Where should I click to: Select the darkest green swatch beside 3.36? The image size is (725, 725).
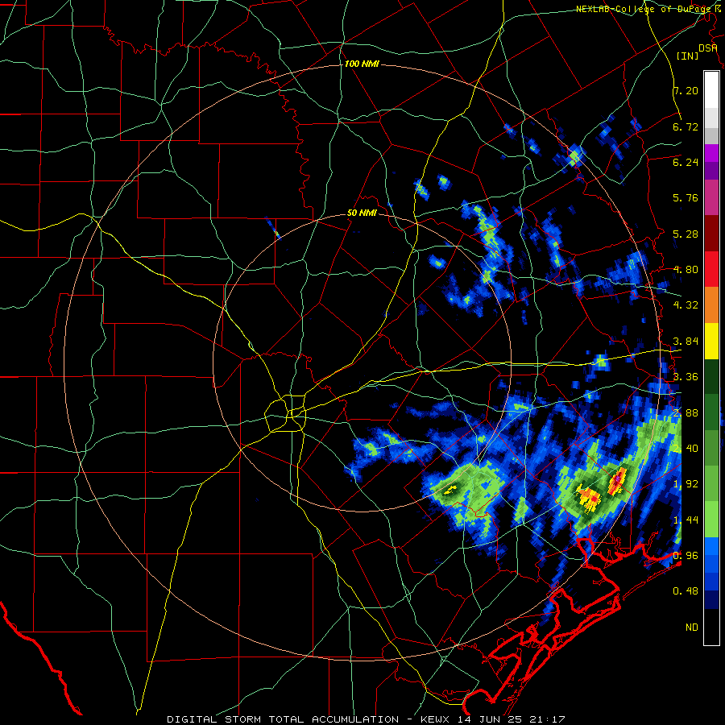(711, 376)
